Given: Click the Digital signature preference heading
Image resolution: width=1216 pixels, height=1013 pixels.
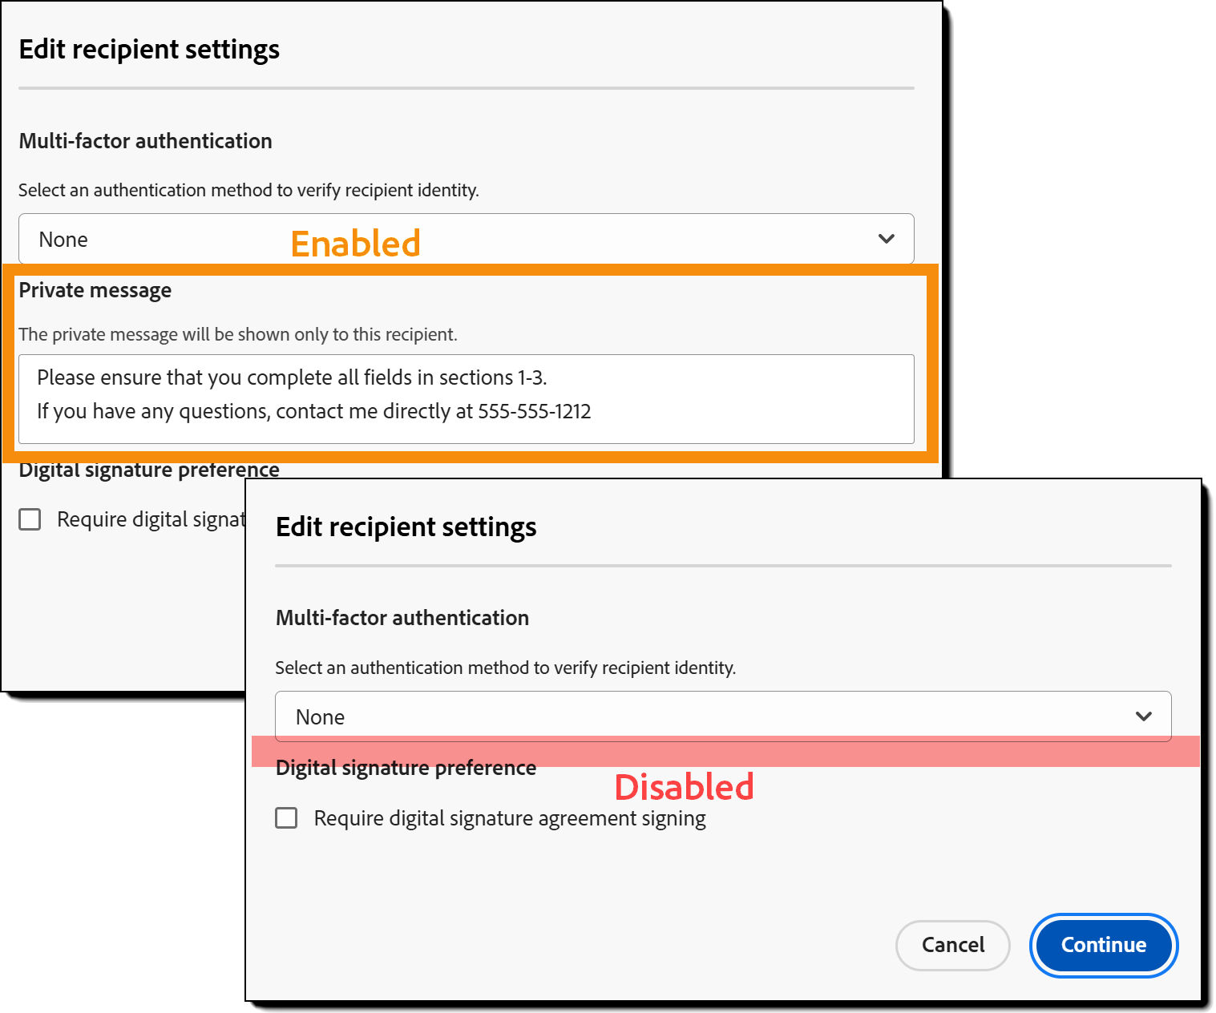Looking at the screenshot, I should point(405,767).
